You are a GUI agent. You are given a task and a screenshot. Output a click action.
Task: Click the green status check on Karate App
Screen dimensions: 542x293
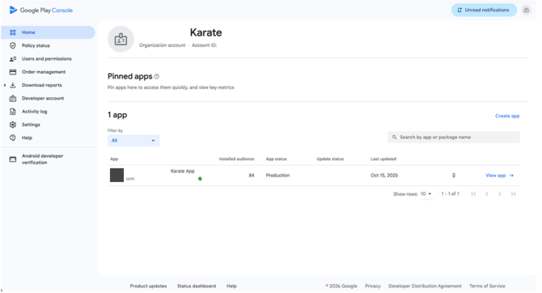click(200, 179)
